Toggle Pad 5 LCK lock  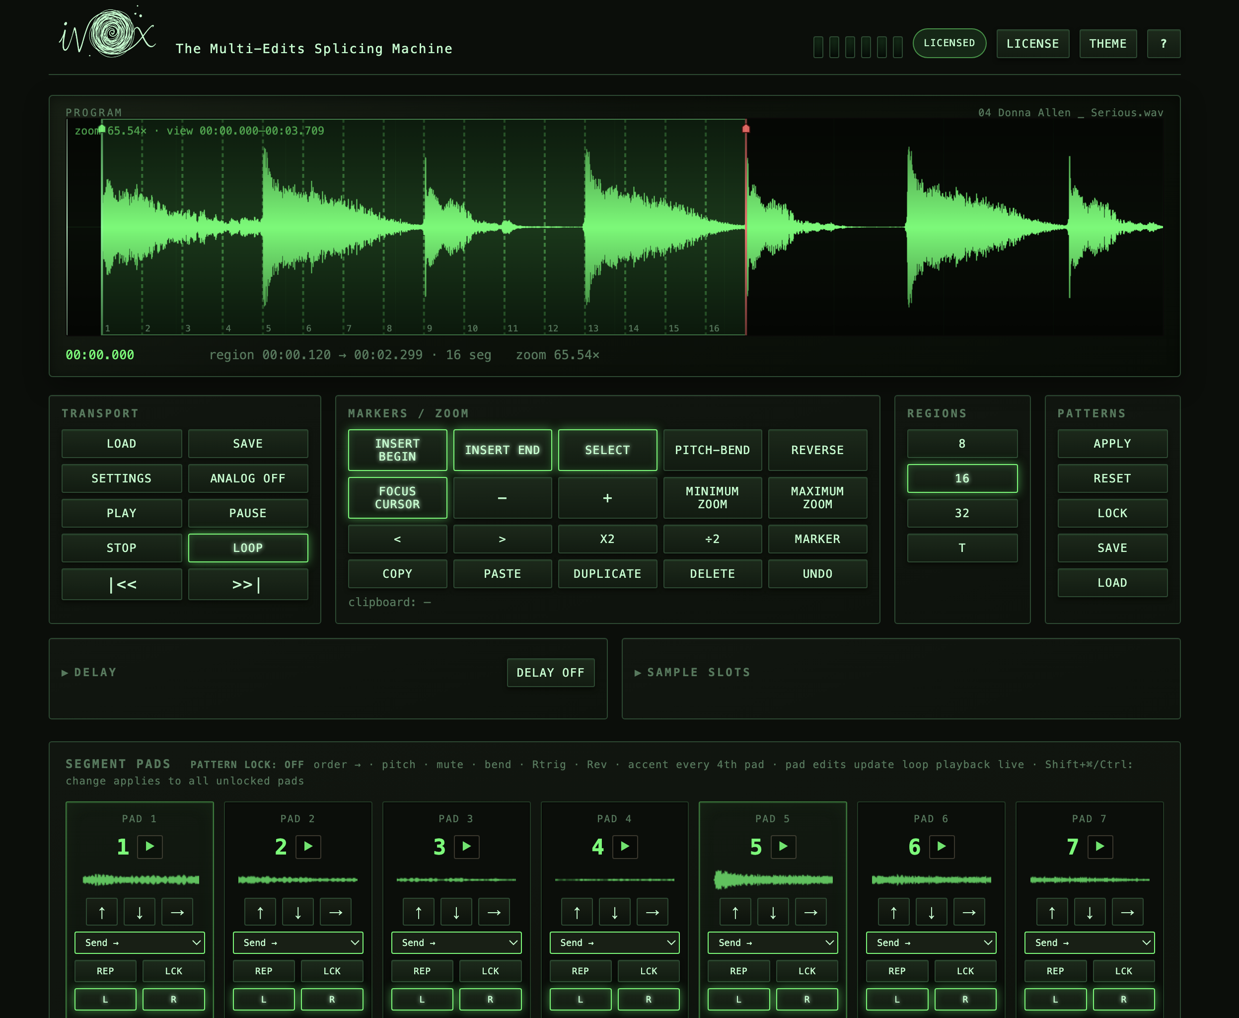click(x=807, y=971)
